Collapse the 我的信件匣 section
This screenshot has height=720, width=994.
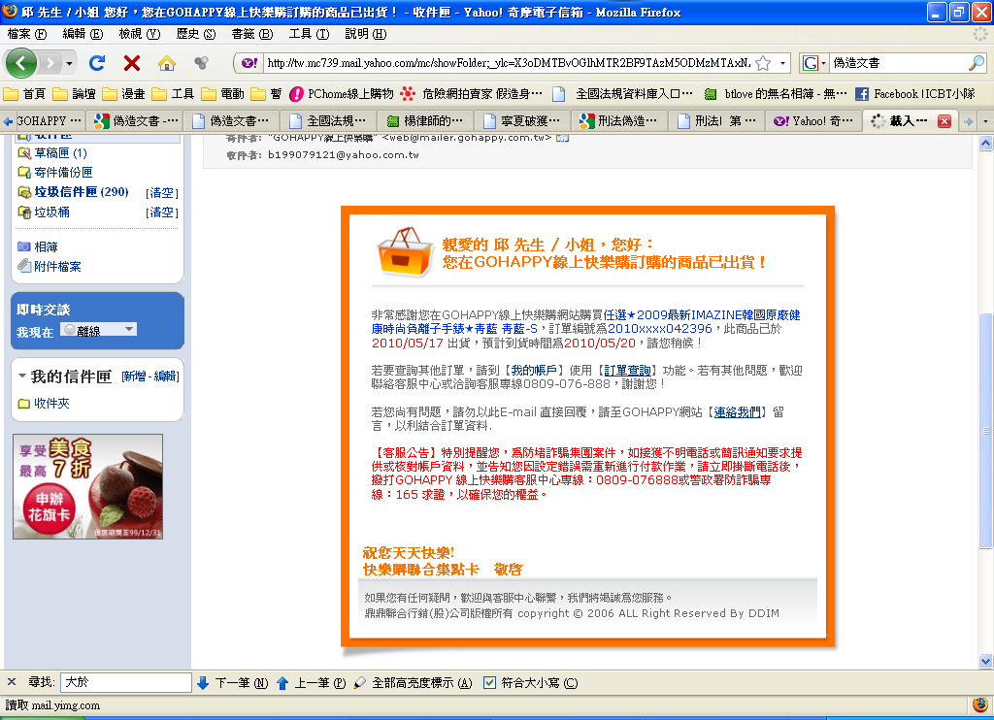[21, 376]
